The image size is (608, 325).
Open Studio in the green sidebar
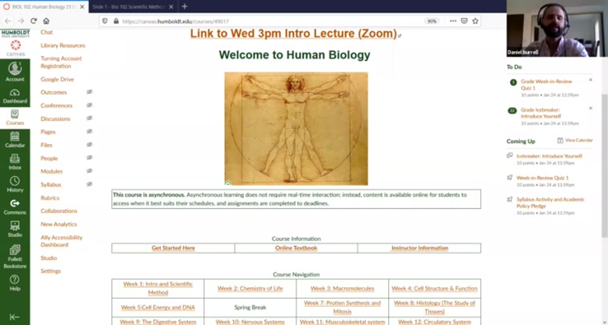coord(15,230)
